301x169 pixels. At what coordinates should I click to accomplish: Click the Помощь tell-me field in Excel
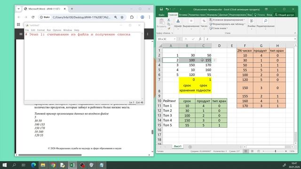(259, 15)
